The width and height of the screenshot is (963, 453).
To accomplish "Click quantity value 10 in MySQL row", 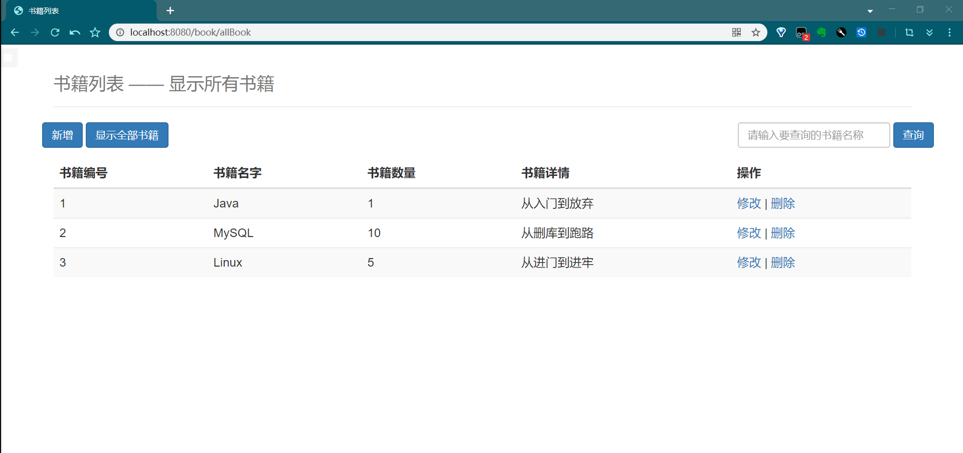I will point(374,233).
